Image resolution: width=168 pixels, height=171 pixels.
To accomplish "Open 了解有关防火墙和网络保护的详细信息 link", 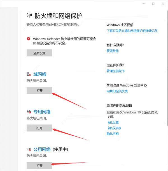I will [x=132, y=31].
